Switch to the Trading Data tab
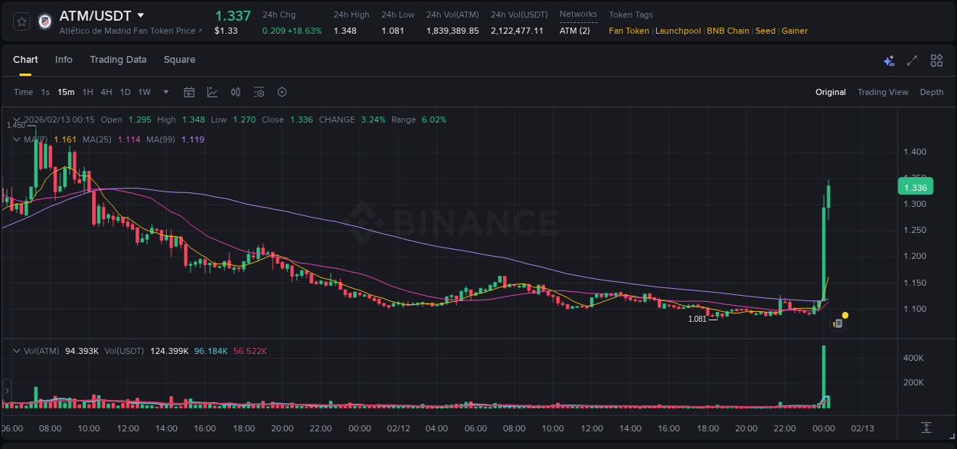Screen dimensions: 957x449 pyautogui.click(x=118, y=59)
